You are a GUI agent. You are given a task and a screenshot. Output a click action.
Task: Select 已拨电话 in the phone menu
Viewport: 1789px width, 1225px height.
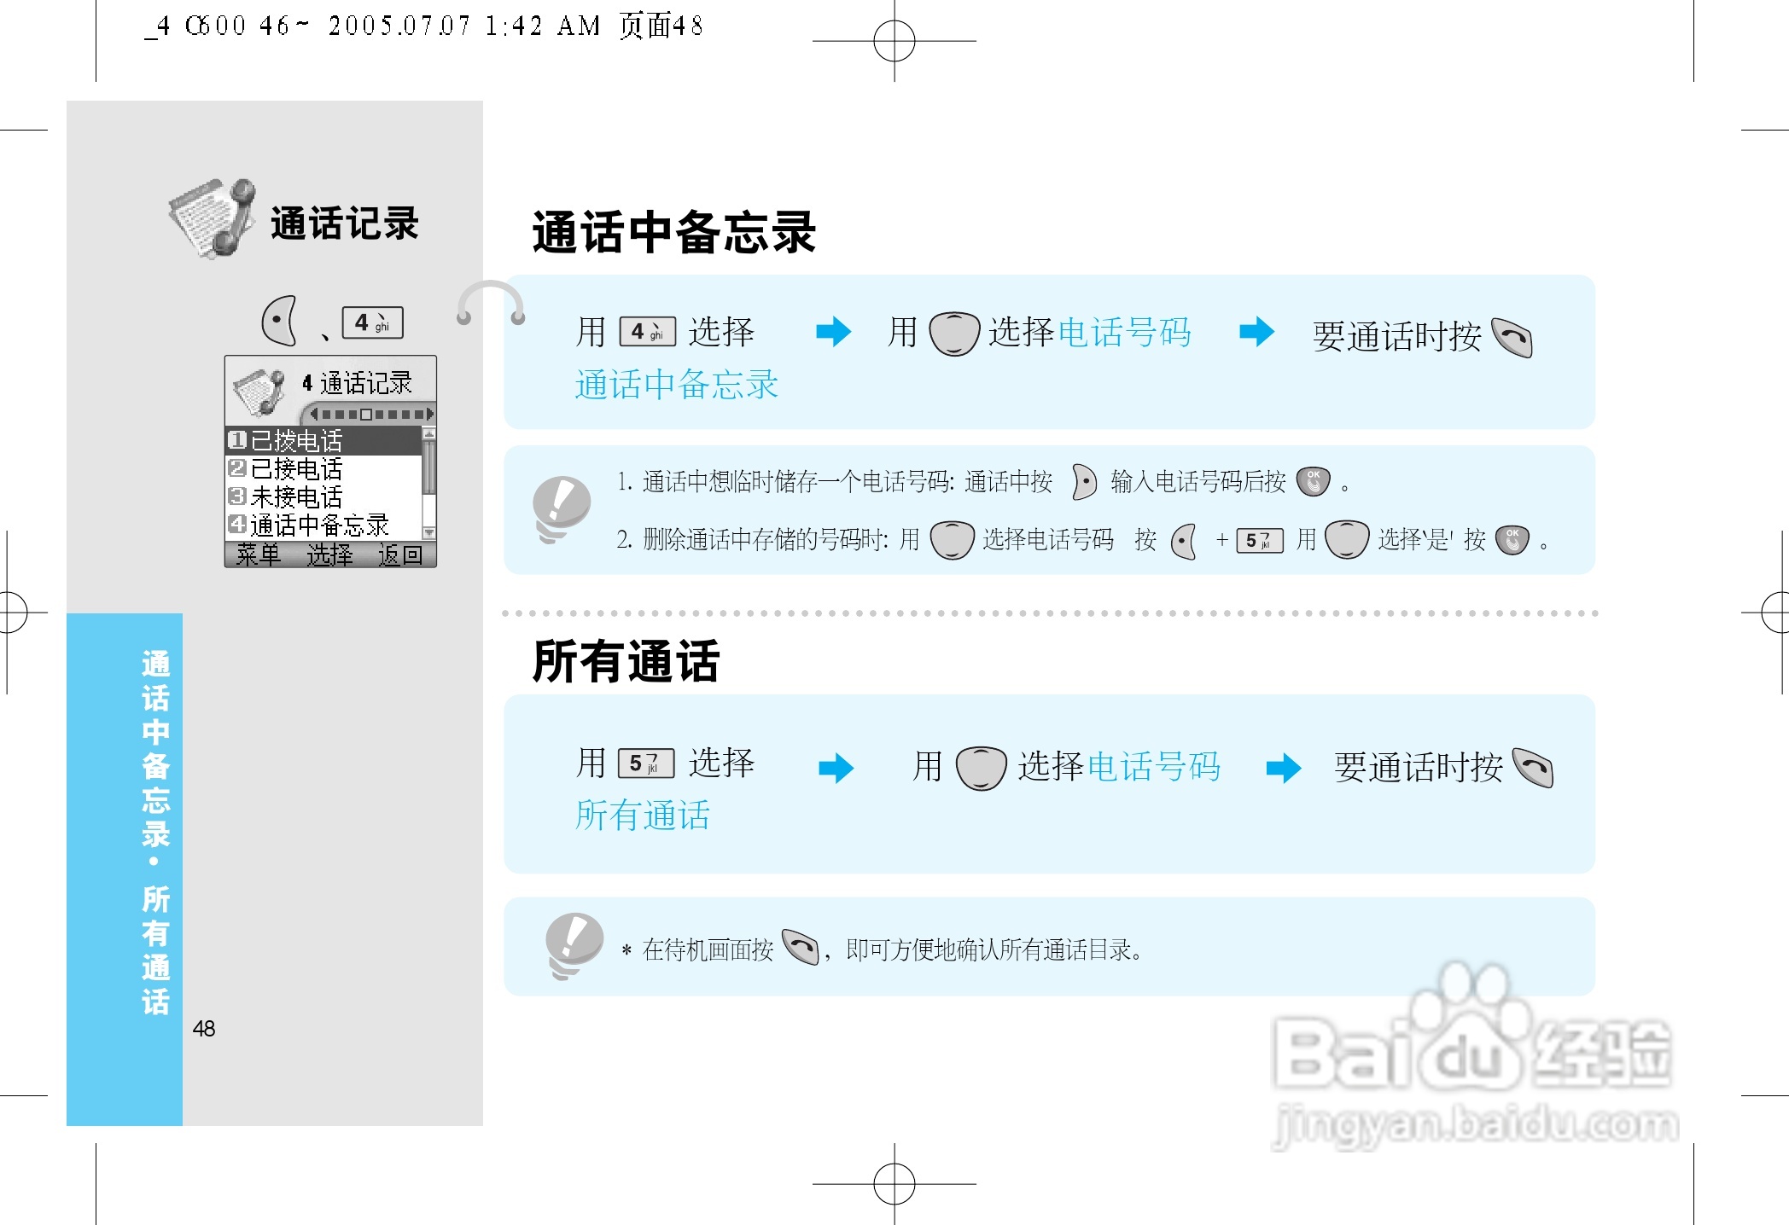(x=296, y=441)
